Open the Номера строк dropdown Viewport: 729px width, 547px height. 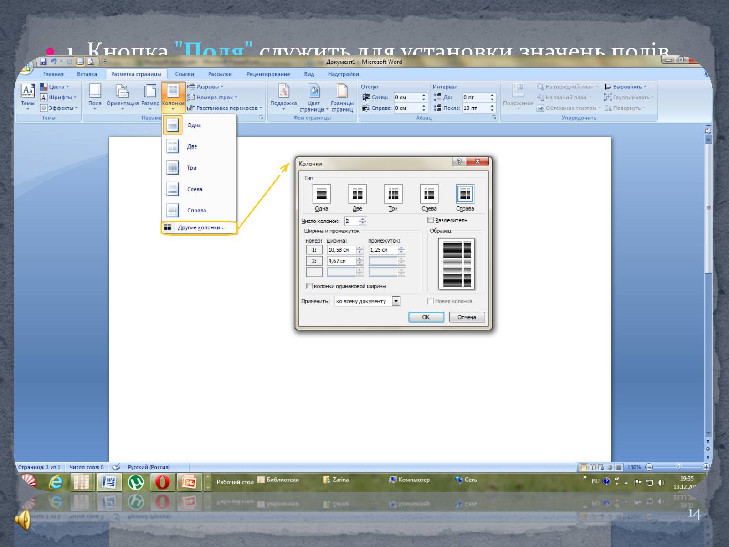213,97
